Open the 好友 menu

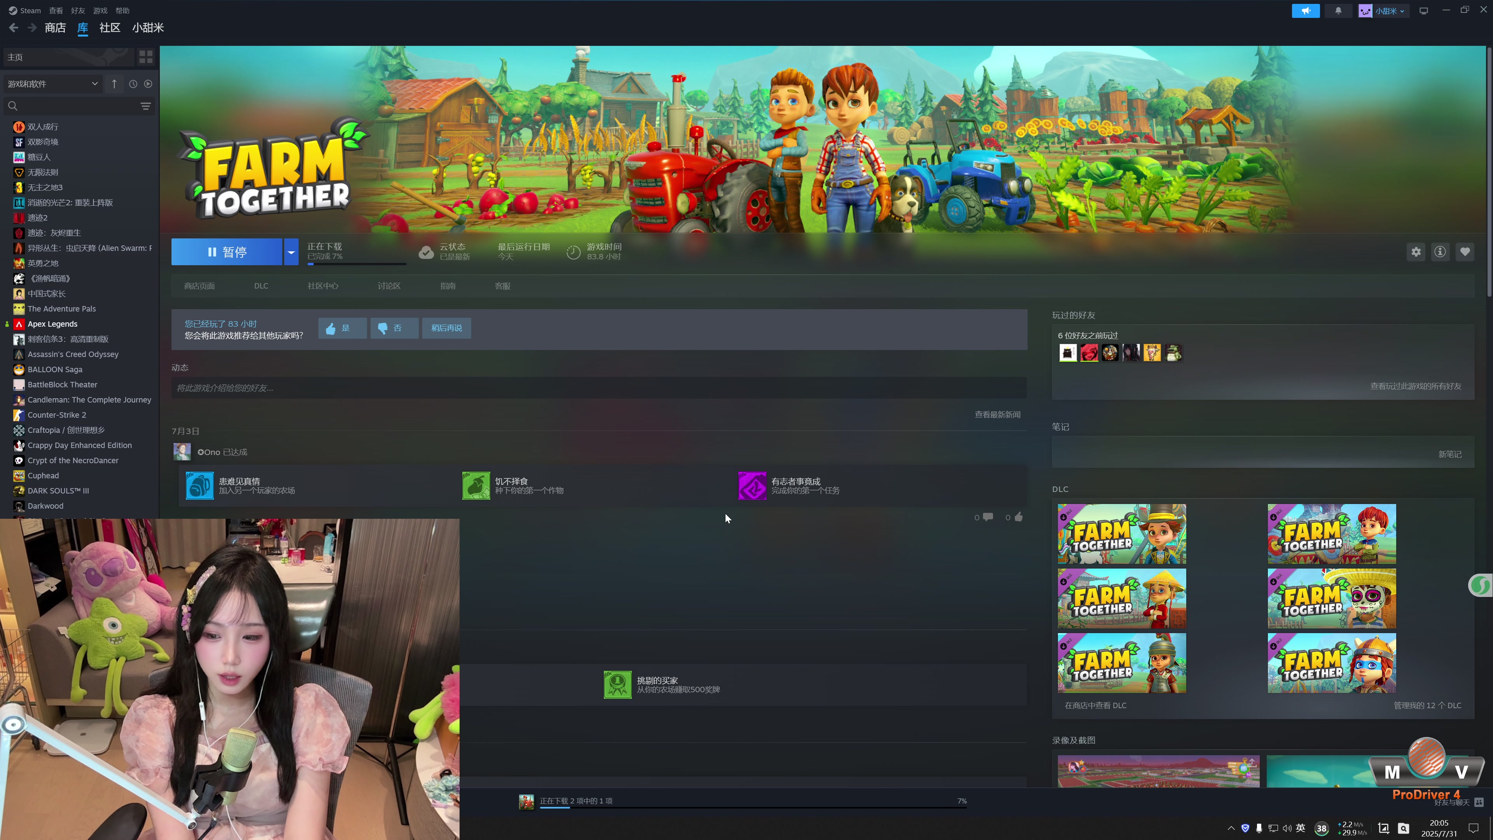tap(78, 10)
